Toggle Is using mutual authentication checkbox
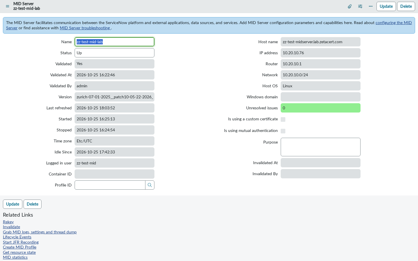Image resolution: width=418 pixels, height=261 pixels. 283,131
